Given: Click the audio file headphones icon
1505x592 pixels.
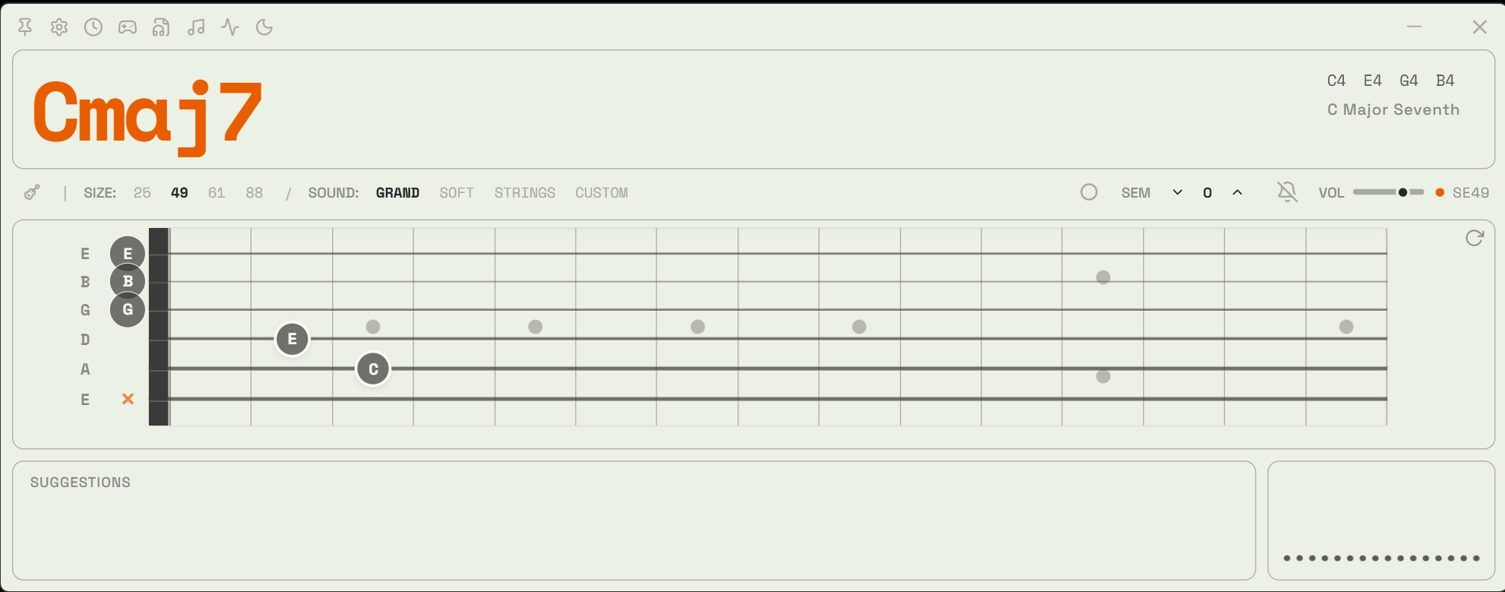Looking at the screenshot, I should 161,27.
